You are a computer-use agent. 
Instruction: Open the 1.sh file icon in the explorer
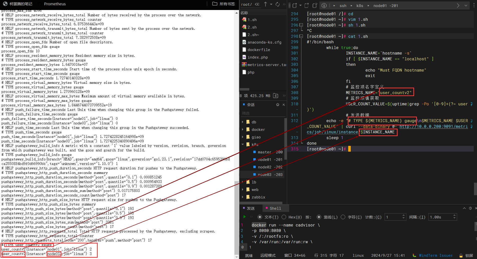tap(244, 20)
